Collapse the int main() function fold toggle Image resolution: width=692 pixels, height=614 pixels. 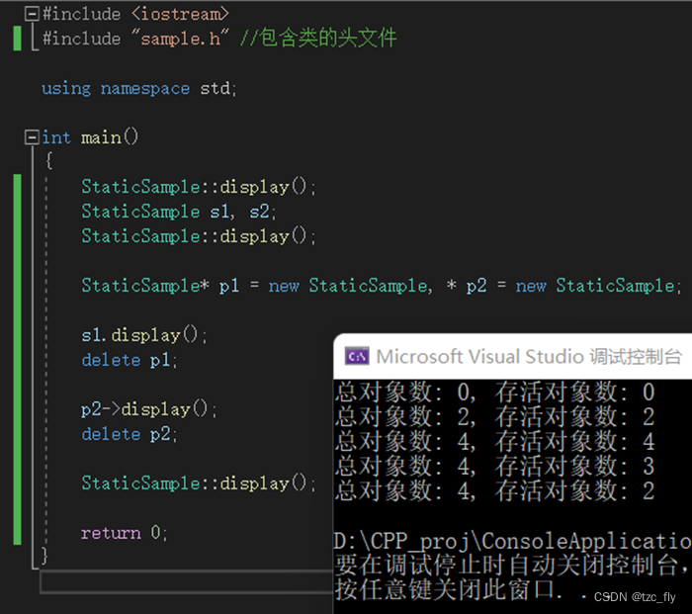tap(32, 137)
